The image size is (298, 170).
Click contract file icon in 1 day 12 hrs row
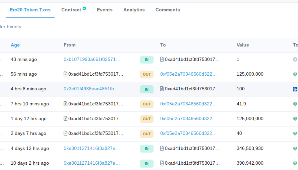click(65, 119)
